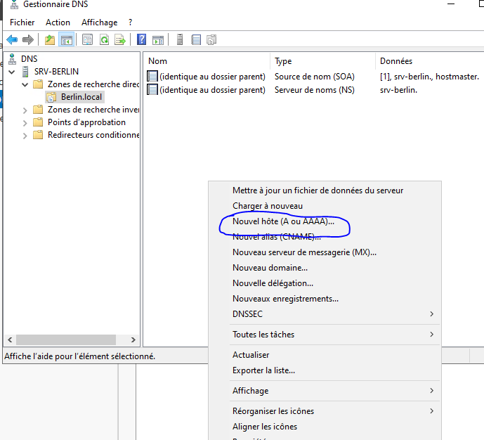Select the Berlin.local zone in tree
The width and height of the screenshot is (484, 440).
[81, 97]
